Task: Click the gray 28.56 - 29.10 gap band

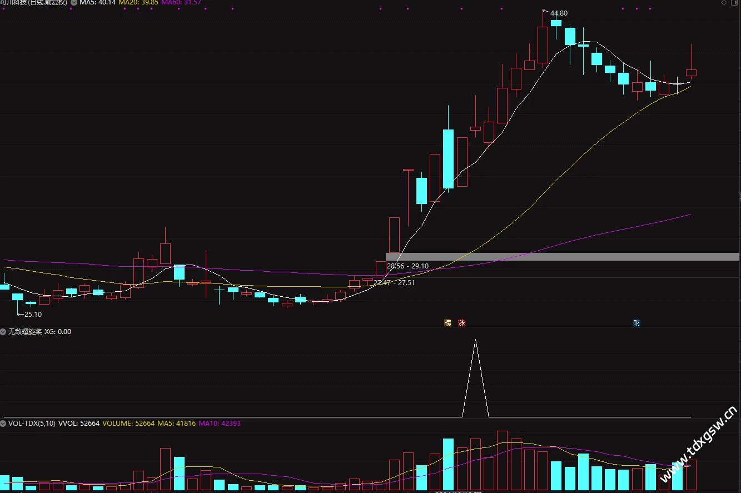Action: [x=563, y=257]
